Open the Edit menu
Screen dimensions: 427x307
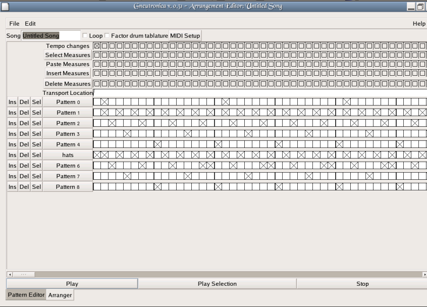(x=30, y=24)
